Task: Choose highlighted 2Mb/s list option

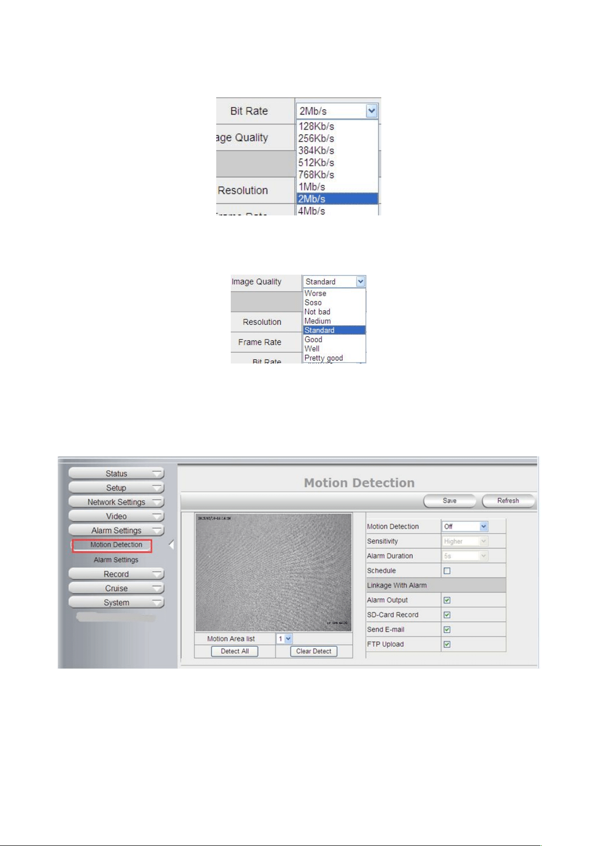Action: click(337, 199)
